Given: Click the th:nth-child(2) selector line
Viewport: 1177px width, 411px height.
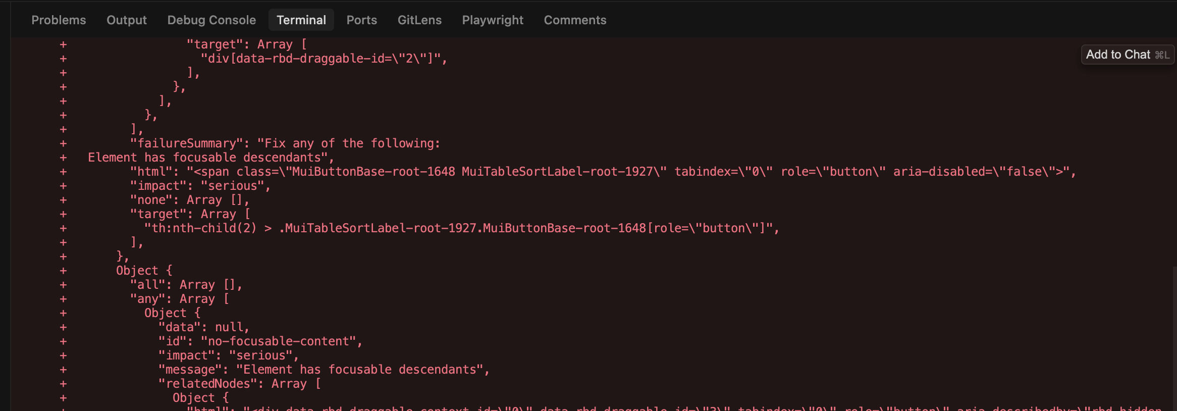Looking at the screenshot, I should point(461,228).
